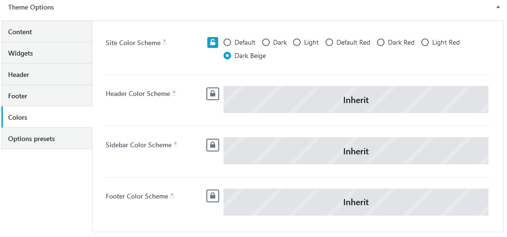Open the Content tab
This screenshot has width=507, height=237.
click(47, 32)
